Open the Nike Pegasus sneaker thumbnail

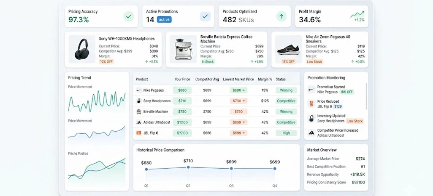[x=288, y=49]
